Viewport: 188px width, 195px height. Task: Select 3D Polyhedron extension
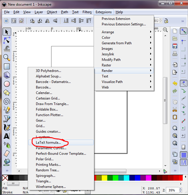61,71
